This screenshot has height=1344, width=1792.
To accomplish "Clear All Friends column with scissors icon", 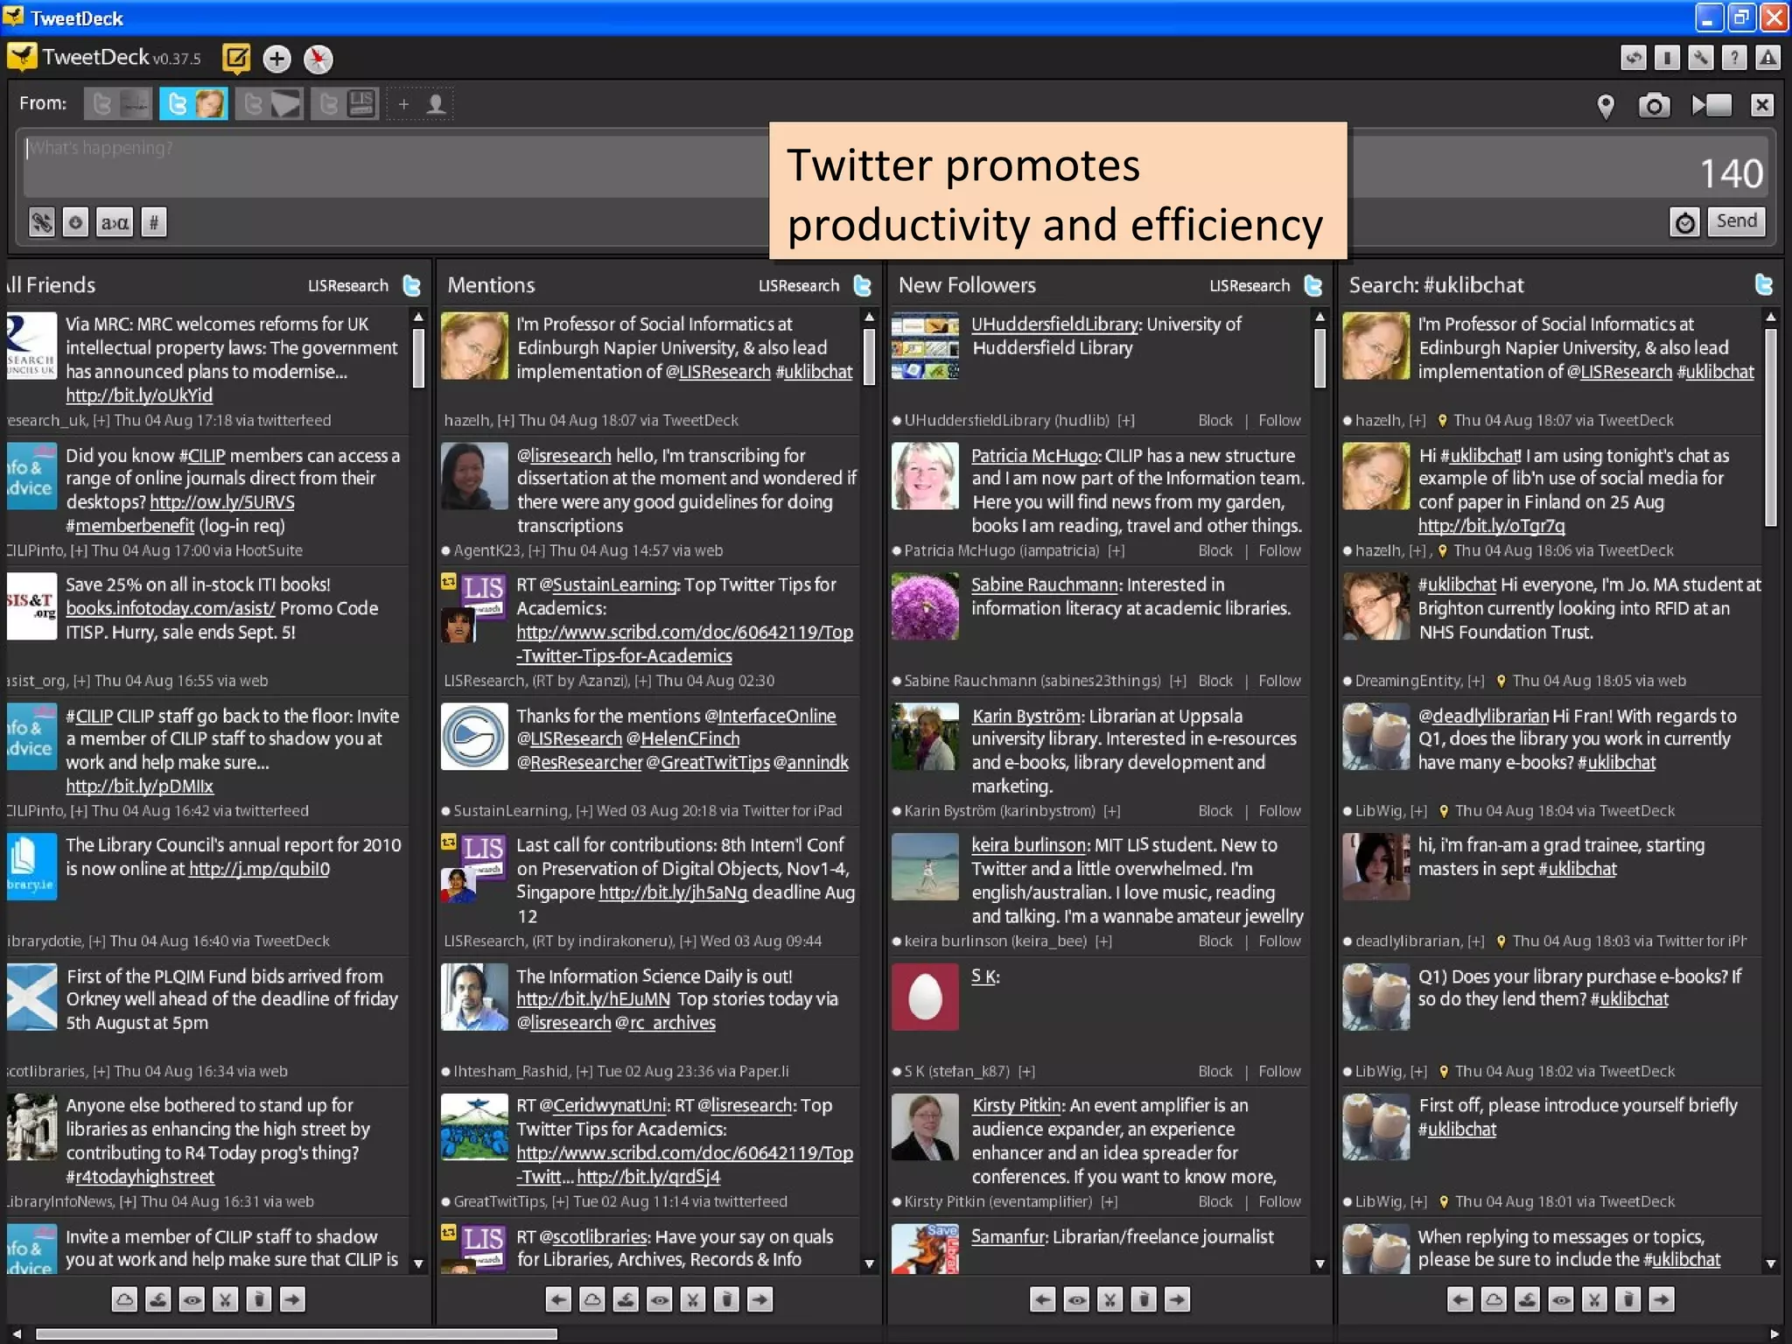I will pyautogui.click(x=225, y=1299).
